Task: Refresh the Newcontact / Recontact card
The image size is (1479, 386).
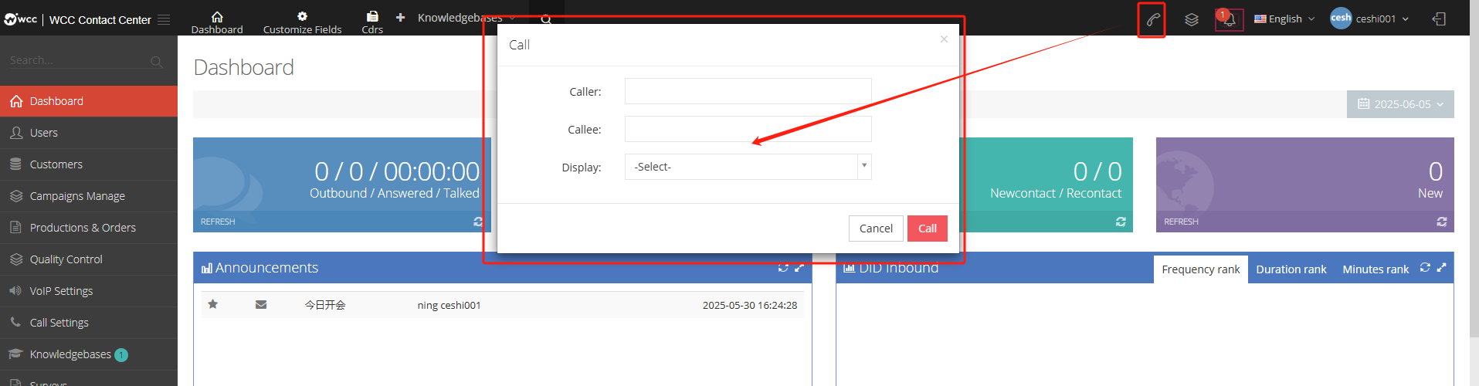Action: coord(1121,222)
